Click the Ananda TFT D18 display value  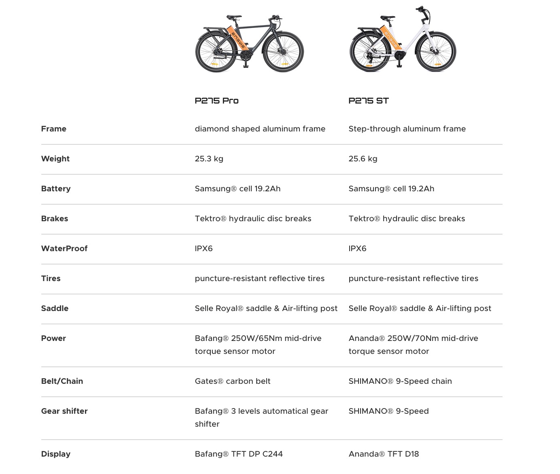[384, 454]
